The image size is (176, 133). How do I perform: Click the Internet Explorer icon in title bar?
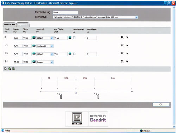click(x=2, y=3)
